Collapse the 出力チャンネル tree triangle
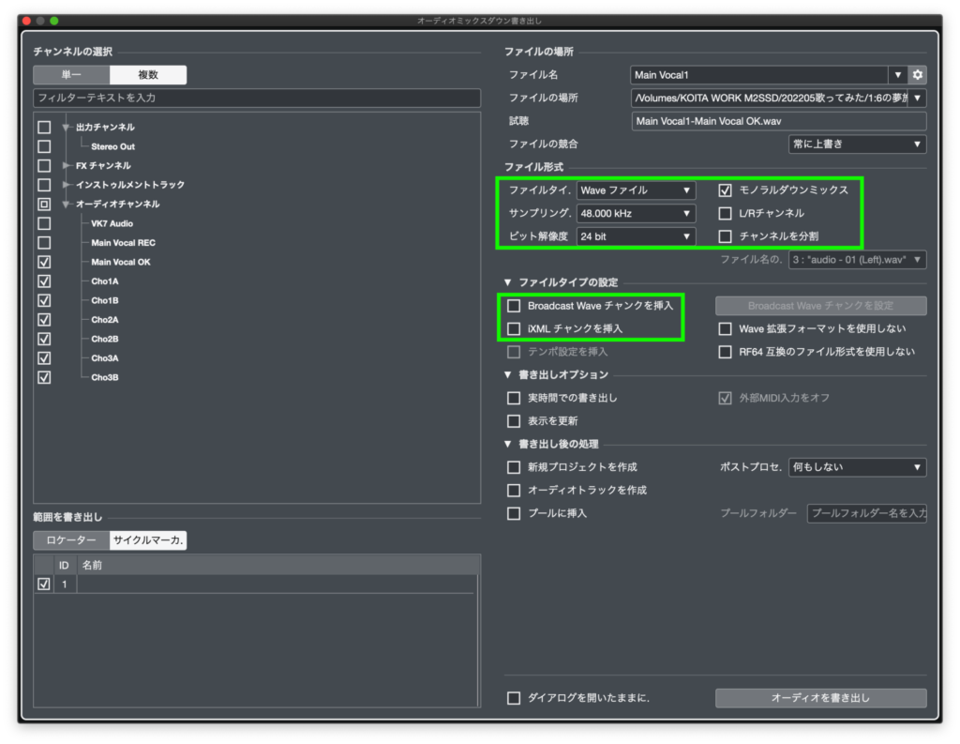The height and width of the screenshot is (744, 960). point(67,128)
